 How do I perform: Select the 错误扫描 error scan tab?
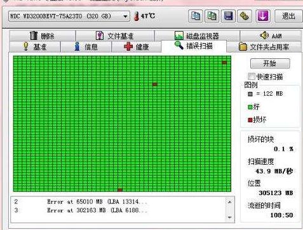coord(194,46)
